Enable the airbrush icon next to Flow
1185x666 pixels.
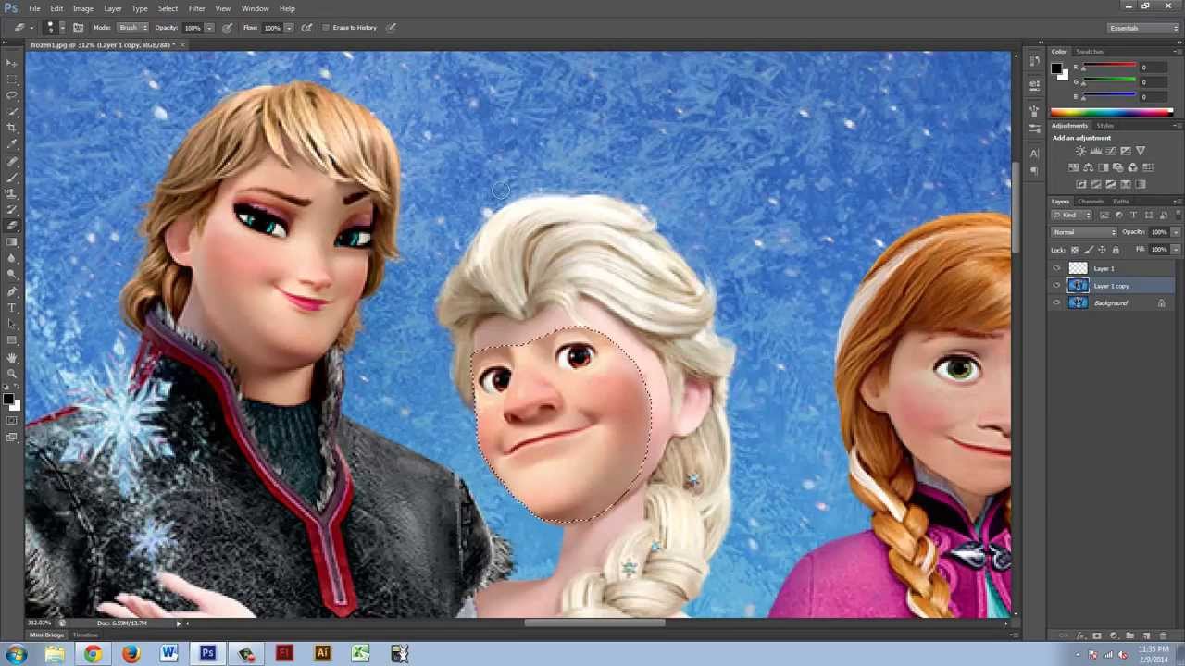[306, 28]
